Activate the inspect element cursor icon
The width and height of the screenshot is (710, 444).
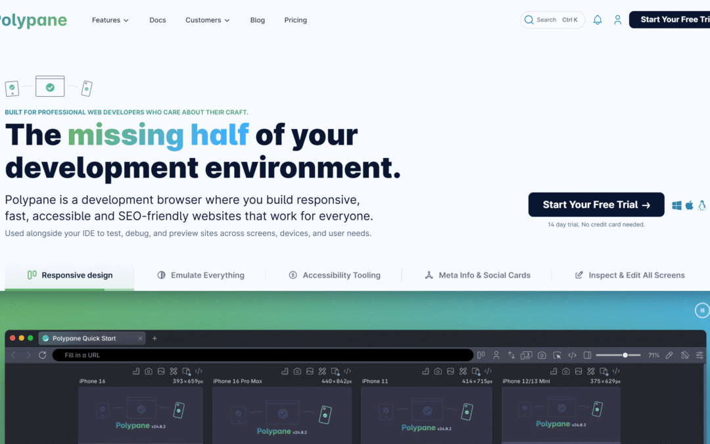557,355
